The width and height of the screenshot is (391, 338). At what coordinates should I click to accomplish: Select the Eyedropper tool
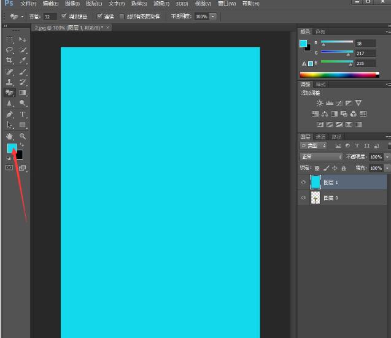[x=23, y=61]
